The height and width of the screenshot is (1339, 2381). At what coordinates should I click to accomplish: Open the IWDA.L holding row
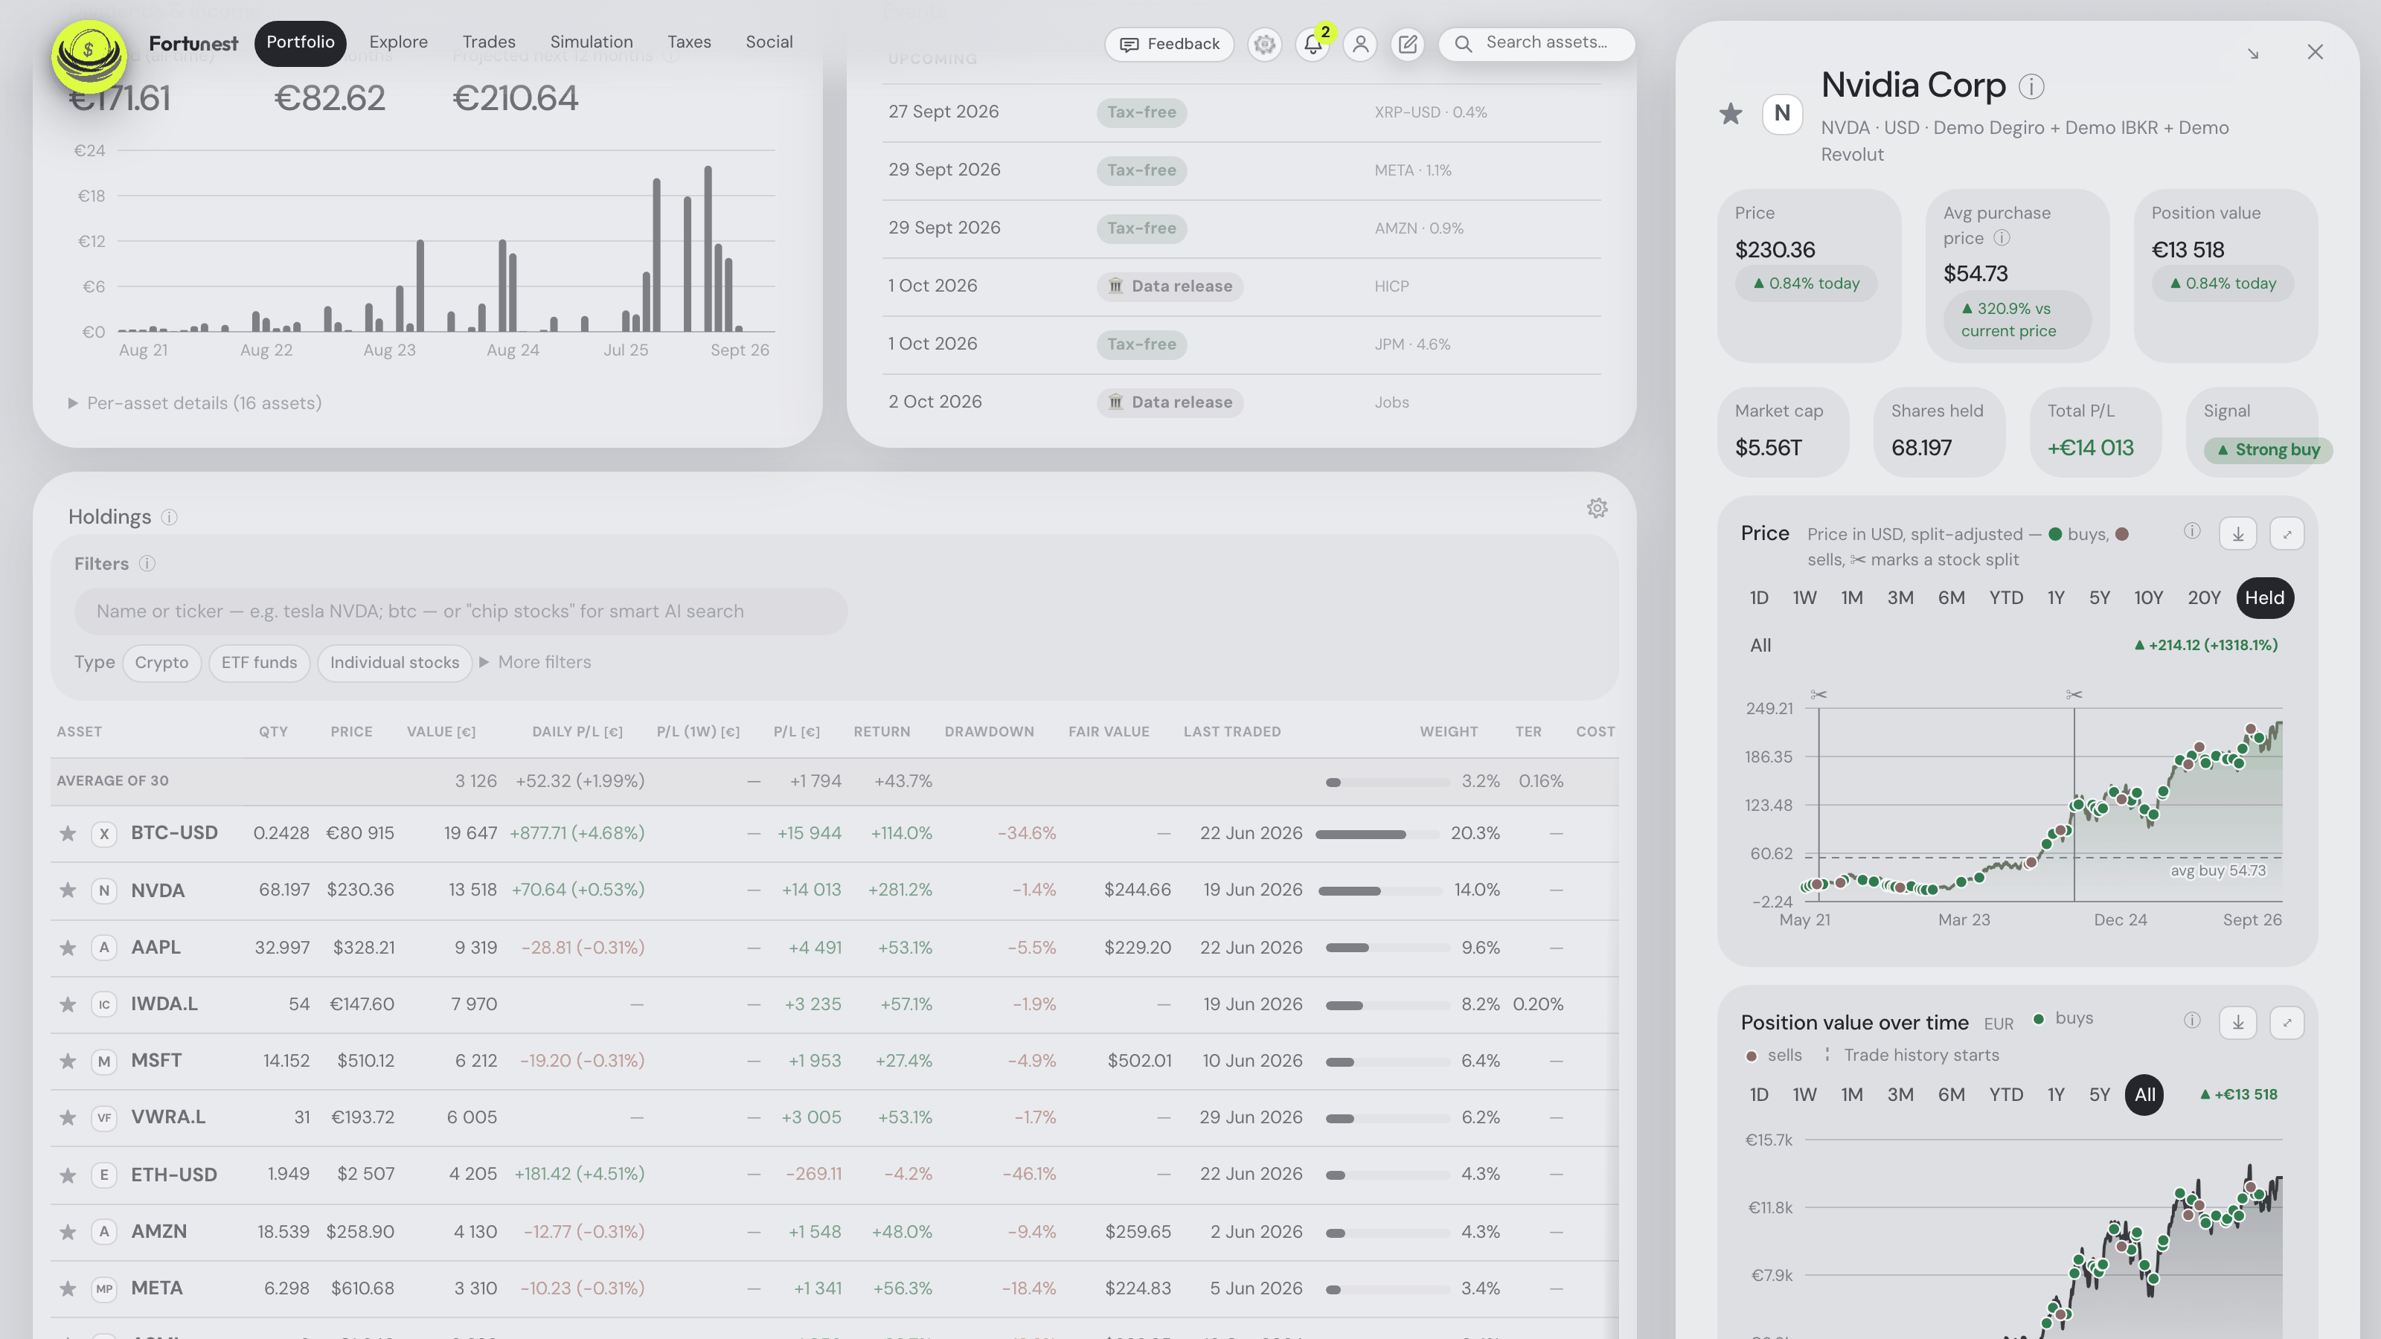click(x=835, y=1004)
